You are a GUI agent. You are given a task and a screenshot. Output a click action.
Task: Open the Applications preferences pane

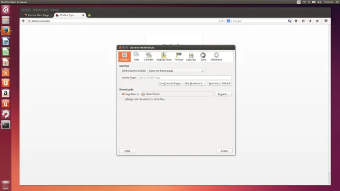coord(164,57)
